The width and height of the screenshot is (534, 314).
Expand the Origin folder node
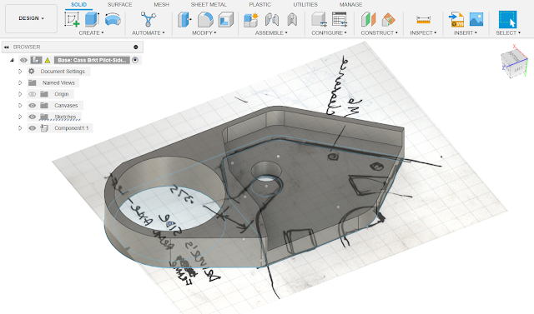20,94
